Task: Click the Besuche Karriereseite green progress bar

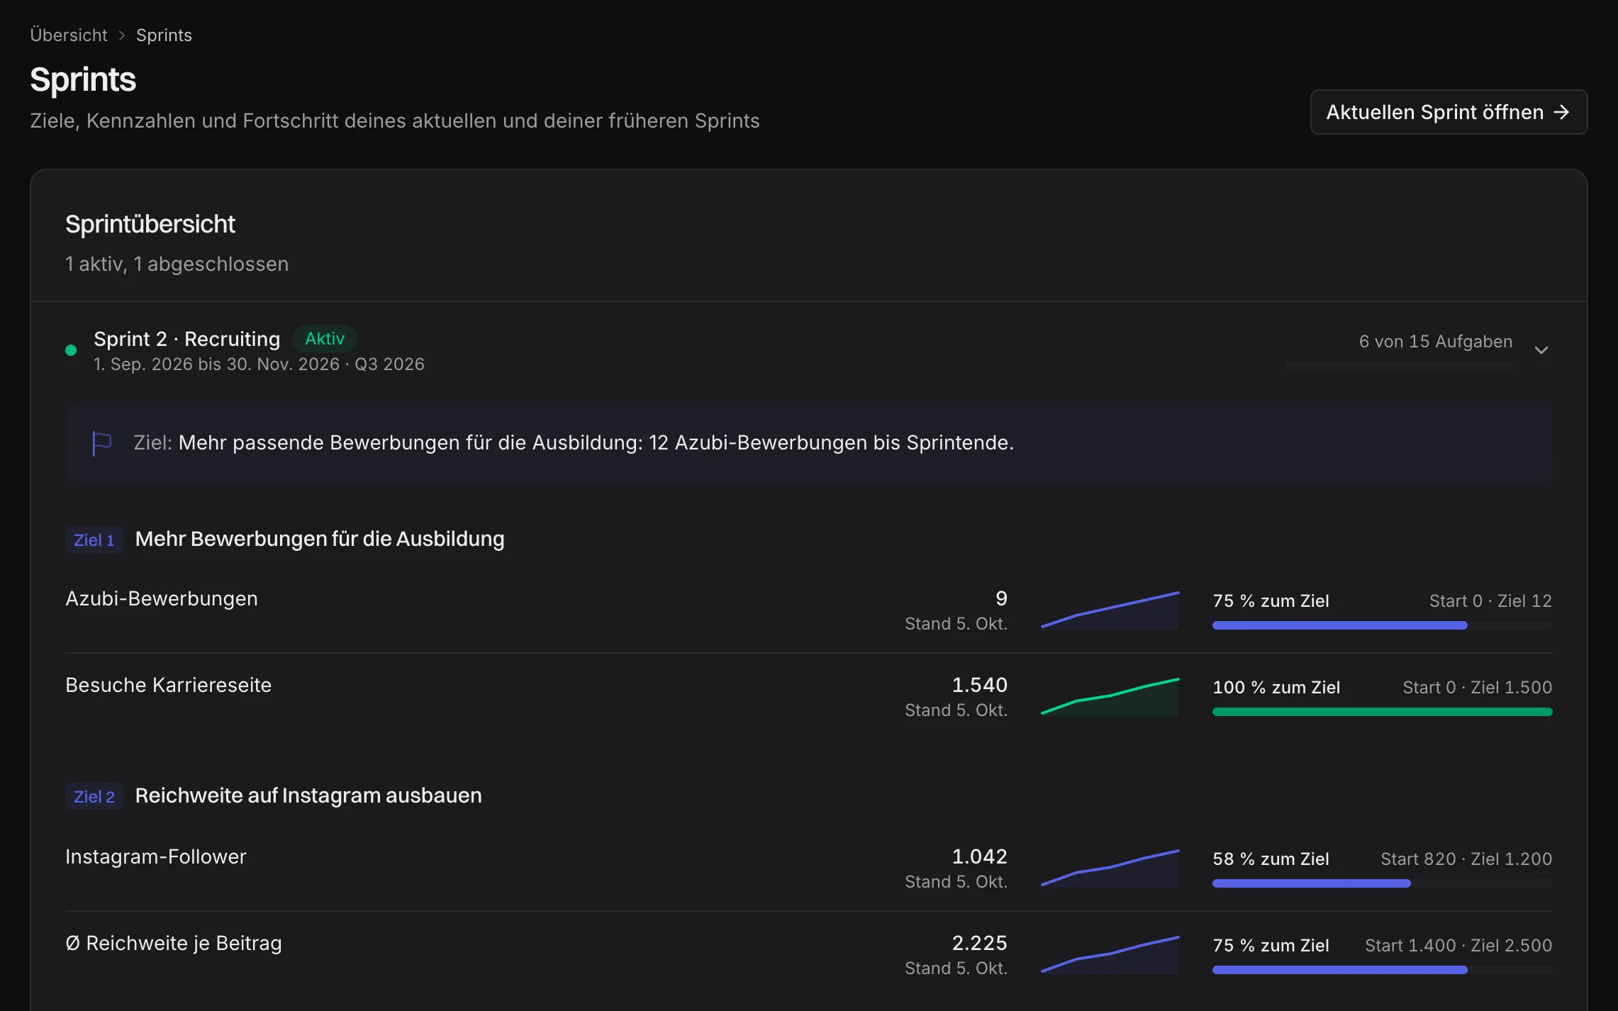Action: [x=1382, y=712]
